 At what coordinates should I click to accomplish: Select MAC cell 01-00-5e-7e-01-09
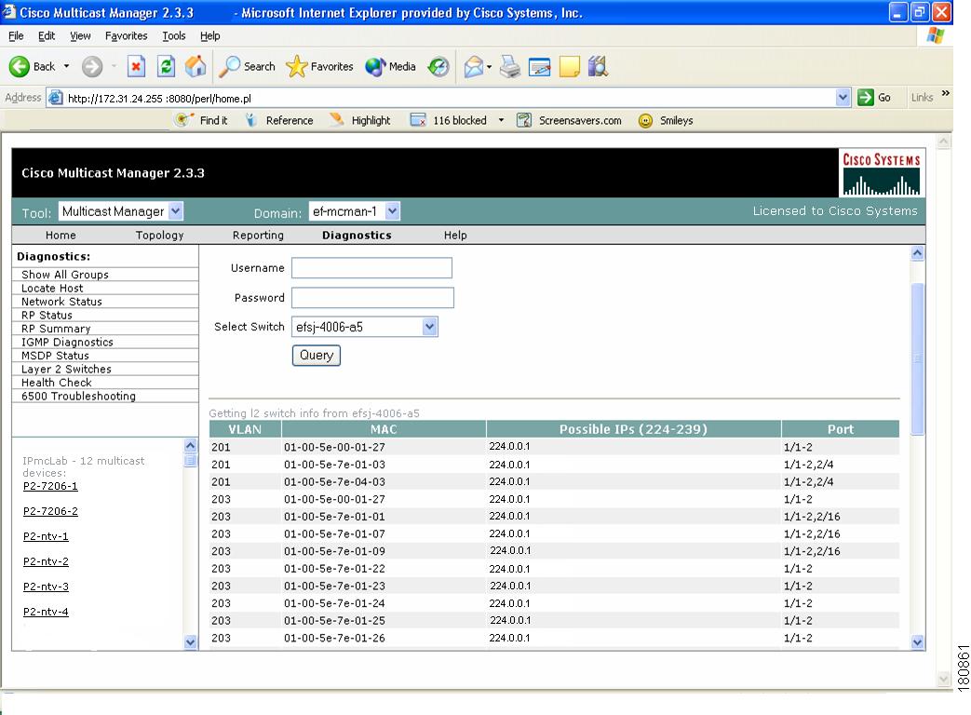tap(334, 551)
